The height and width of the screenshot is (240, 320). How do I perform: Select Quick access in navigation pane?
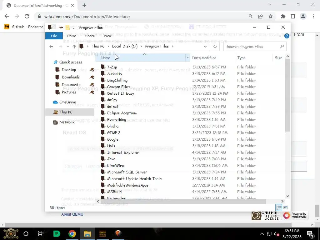(x=71, y=62)
